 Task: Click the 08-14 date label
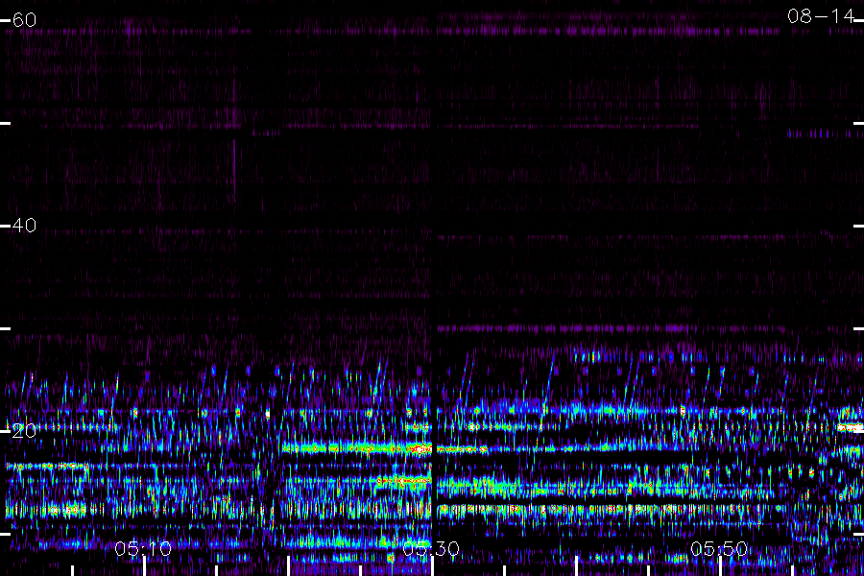821,16
